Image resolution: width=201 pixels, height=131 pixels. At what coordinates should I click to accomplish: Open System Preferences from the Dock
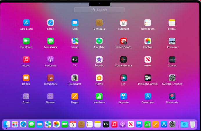(172, 124)
